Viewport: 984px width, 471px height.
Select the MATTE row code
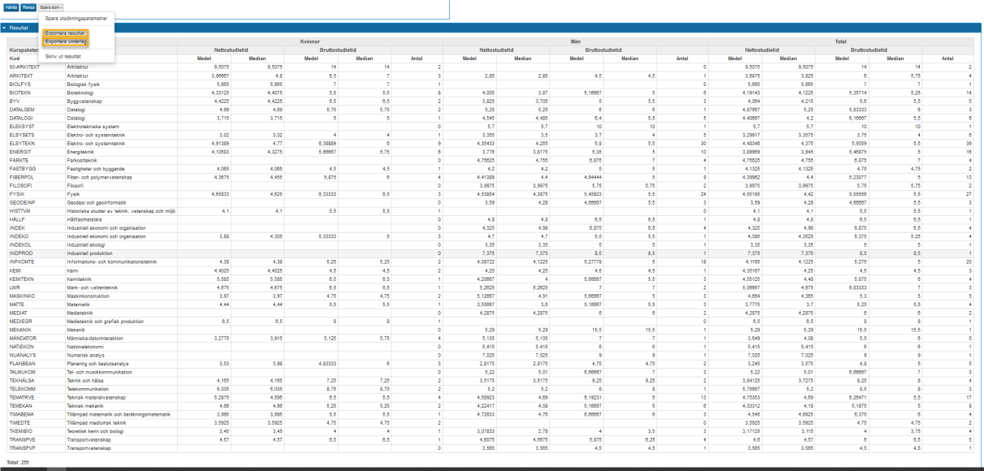tap(17, 304)
